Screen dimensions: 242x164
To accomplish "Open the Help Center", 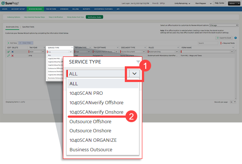I will pyautogui.click(x=219, y=3).
